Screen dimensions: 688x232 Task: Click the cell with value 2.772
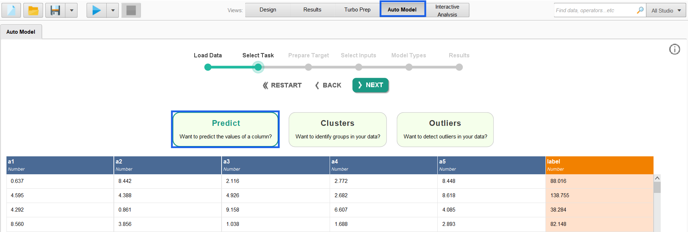tap(383, 181)
